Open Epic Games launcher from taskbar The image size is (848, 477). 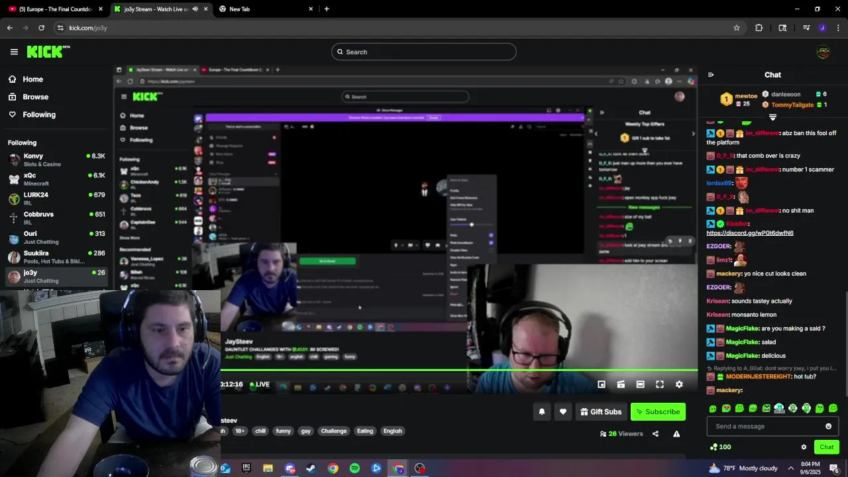[x=246, y=468]
